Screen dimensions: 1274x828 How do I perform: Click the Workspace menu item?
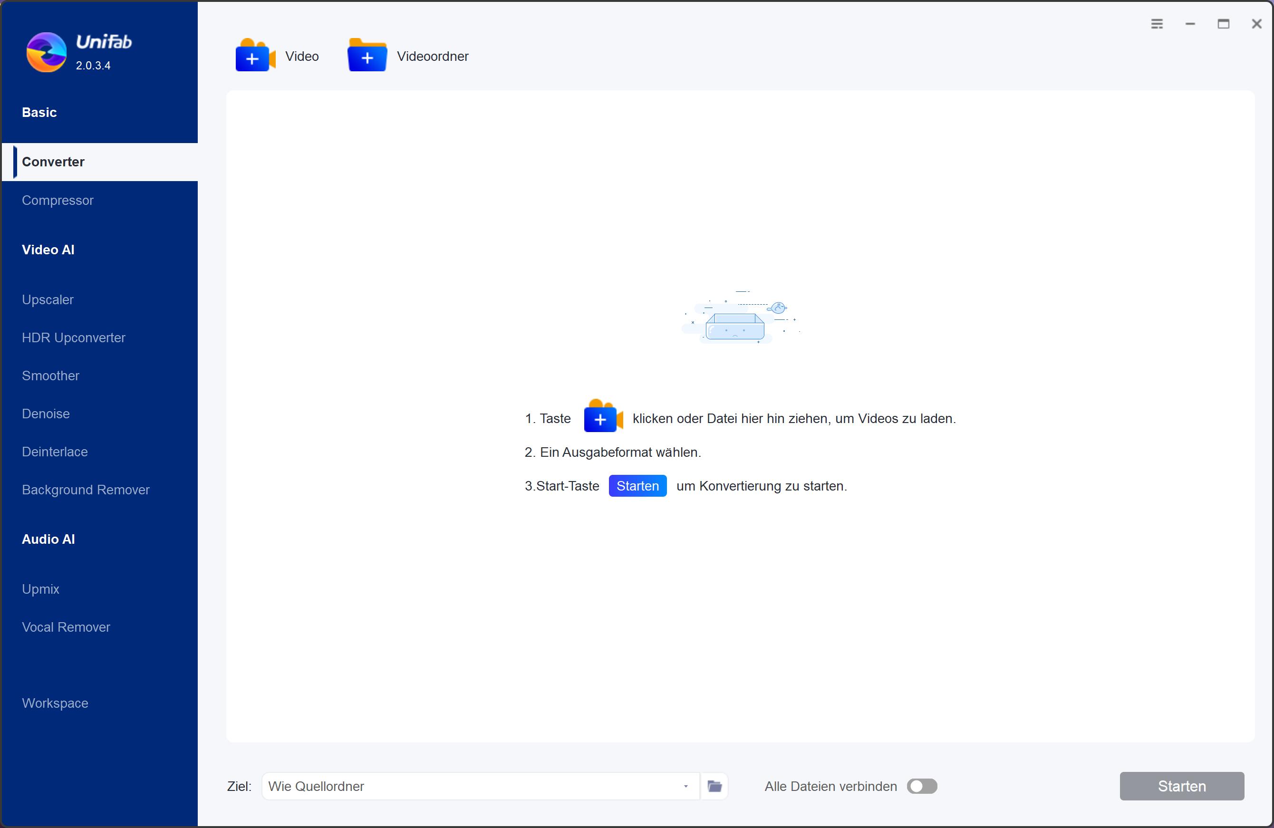pyautogui.click(x=55, y=703)
